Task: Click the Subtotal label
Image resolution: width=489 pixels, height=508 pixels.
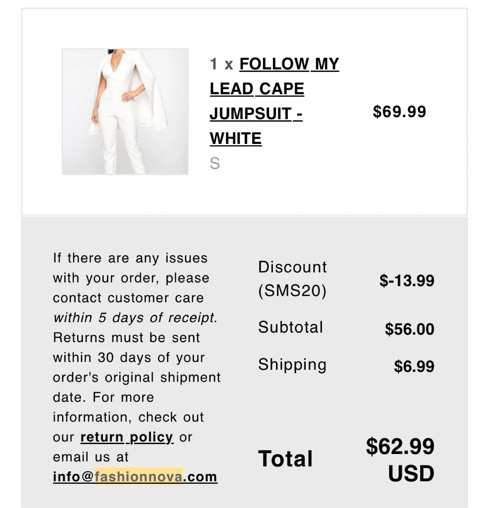Action: [291, 327]
